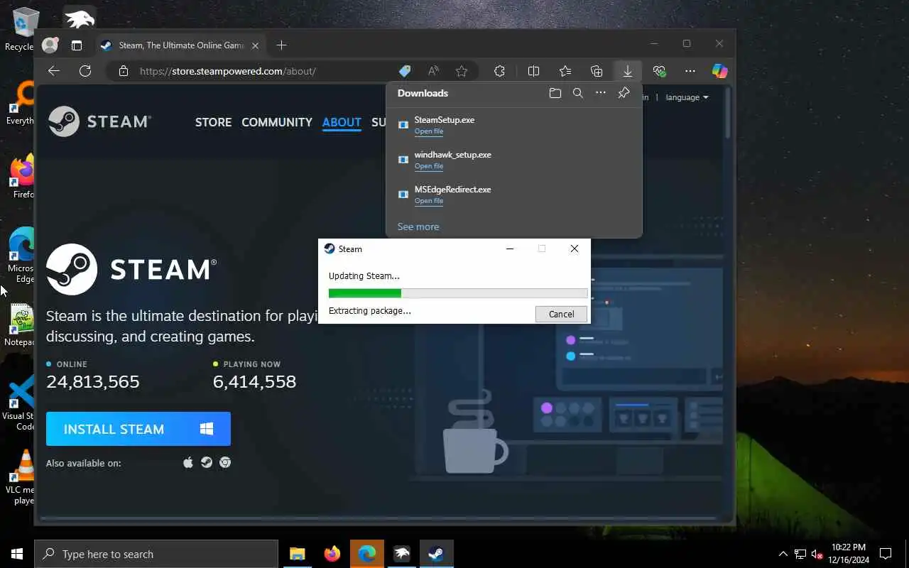Click the INSTALL STEAM button

click(x=138, y=429)
